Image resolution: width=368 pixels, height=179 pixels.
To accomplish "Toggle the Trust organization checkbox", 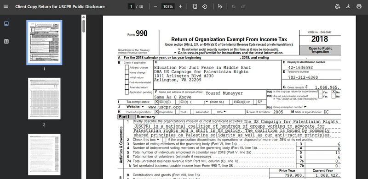I will [x=178, y=112].
